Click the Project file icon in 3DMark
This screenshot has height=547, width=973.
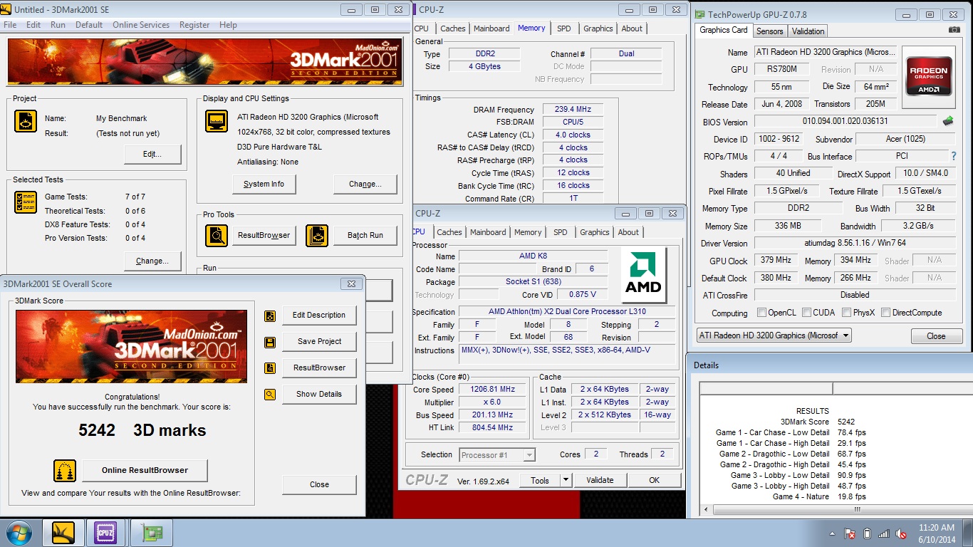pos(26,121)
